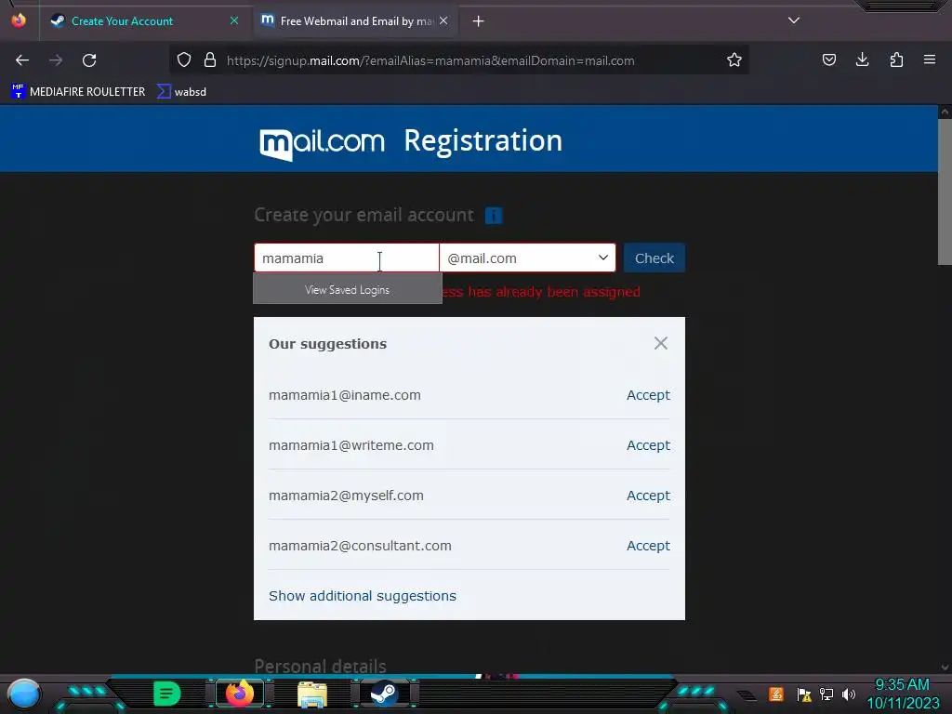Click the scrollbar down arrow
Image resolution: width=952 pixels, height=714 pixels.
(945, 668)
